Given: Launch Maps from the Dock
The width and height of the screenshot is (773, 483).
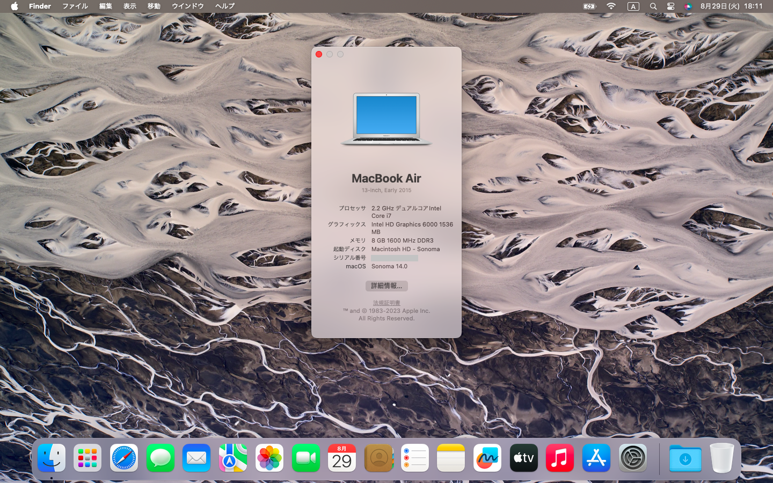Looking at the screenshot, I should click(x=233, y=458).
